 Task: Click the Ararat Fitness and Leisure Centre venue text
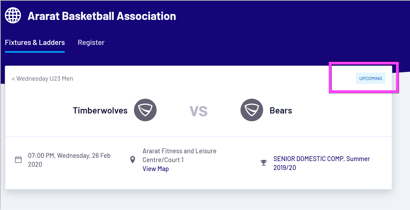(179, 155)
